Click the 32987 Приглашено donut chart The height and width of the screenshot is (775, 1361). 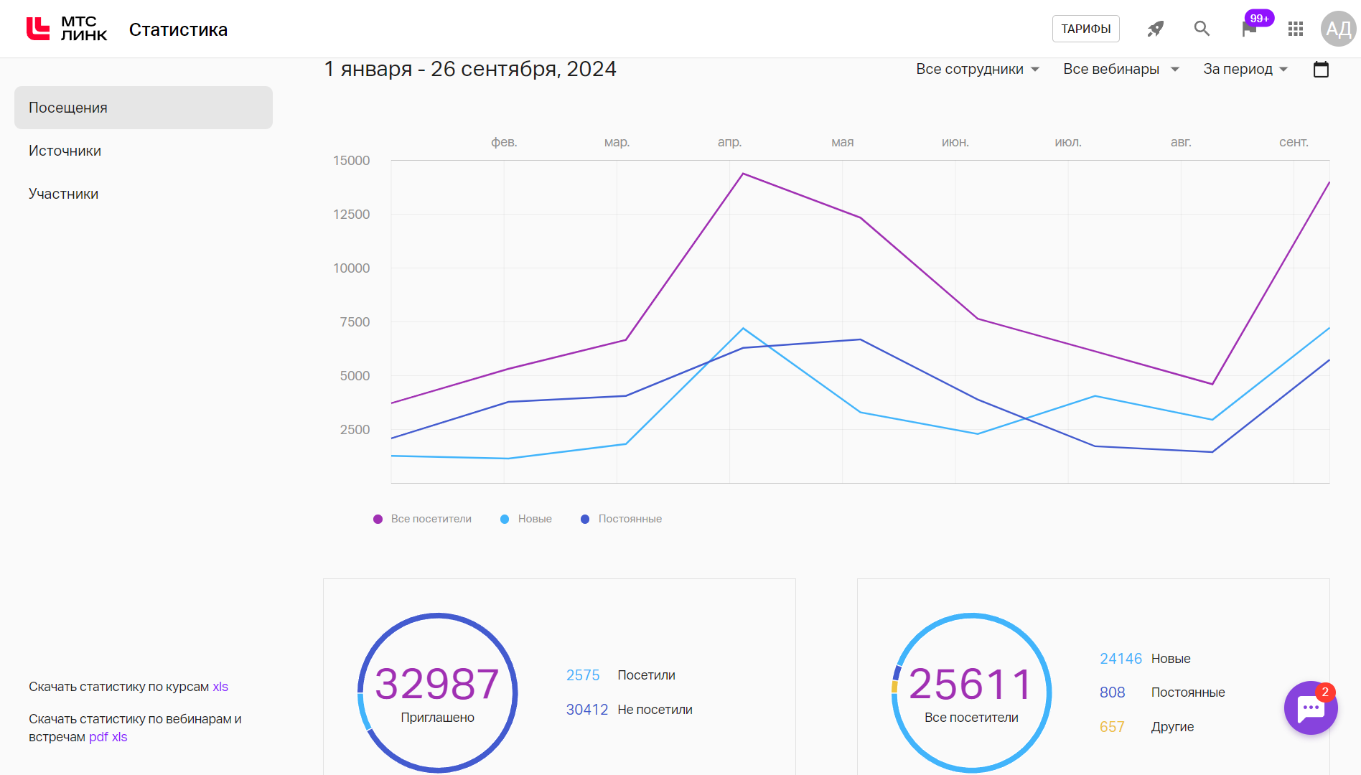[x=438, y=692]
